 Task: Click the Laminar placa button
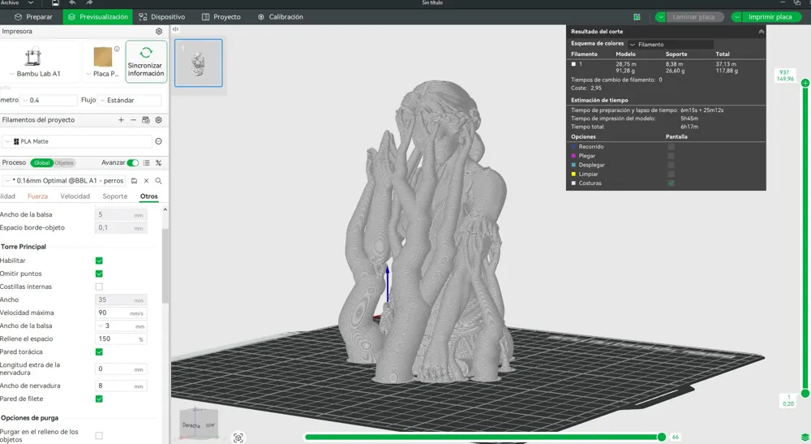point(693,17)
